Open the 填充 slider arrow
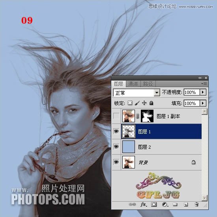This screenshot has width=217, height=217. [x=203, y=103]
